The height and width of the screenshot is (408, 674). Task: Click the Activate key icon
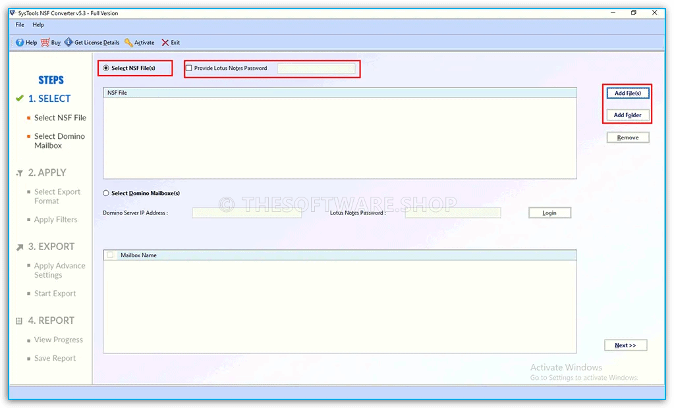[128, 43]
